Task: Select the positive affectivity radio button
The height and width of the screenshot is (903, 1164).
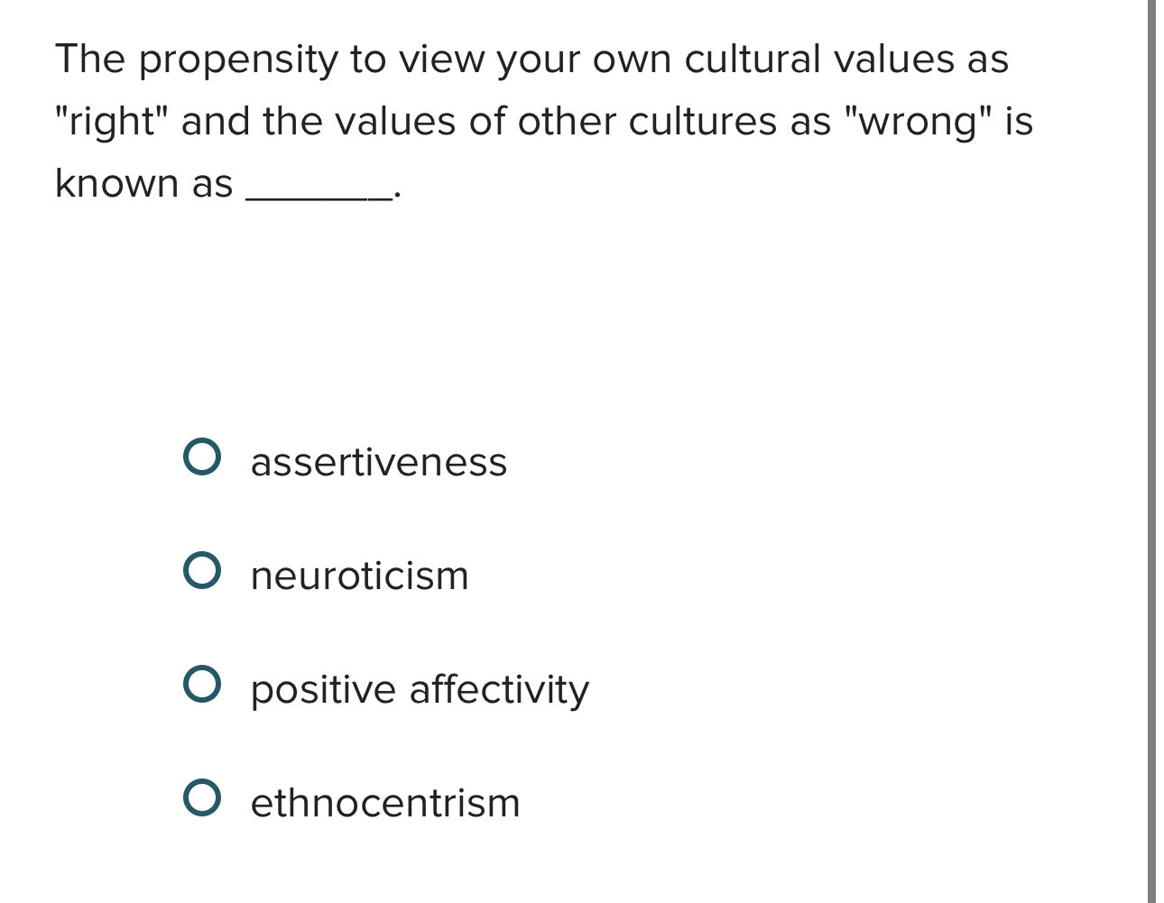Action: (x=204, y=686)
